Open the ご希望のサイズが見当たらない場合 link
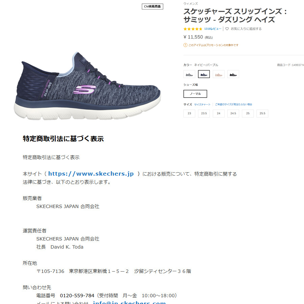This screenshot has width=304, height=304. click(x=233, y=104)
